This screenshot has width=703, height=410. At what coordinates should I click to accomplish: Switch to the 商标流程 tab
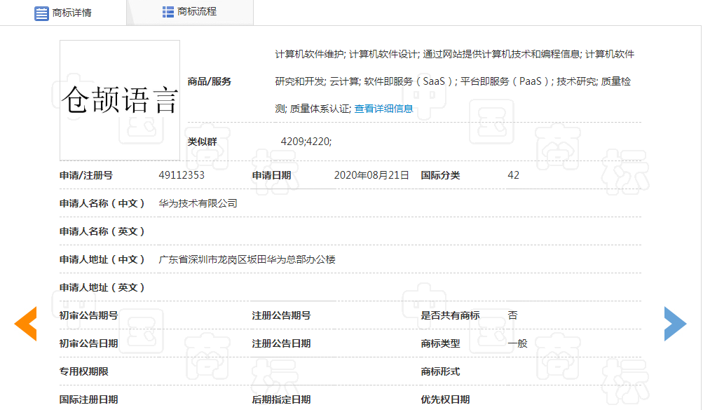click(x=191, y=12)
